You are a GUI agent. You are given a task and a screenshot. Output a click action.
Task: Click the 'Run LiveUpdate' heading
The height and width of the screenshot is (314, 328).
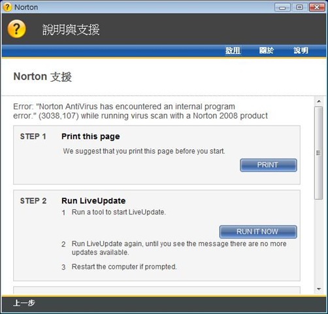(x=93, y=201)
